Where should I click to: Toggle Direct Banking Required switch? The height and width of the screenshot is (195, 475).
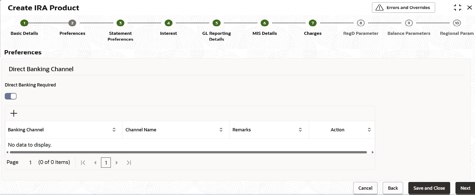tap(11, 96)
